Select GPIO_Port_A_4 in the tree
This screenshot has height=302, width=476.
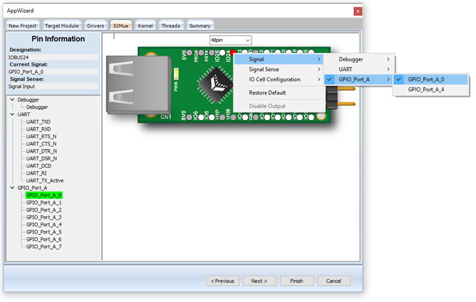click(x=44, y=224)
